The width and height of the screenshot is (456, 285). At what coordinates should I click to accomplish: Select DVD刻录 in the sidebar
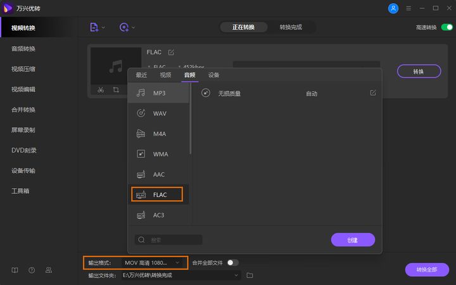point(24,150)
